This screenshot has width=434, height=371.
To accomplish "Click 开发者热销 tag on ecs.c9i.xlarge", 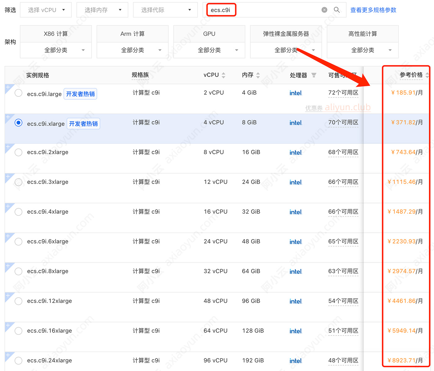I will point(83,124).
